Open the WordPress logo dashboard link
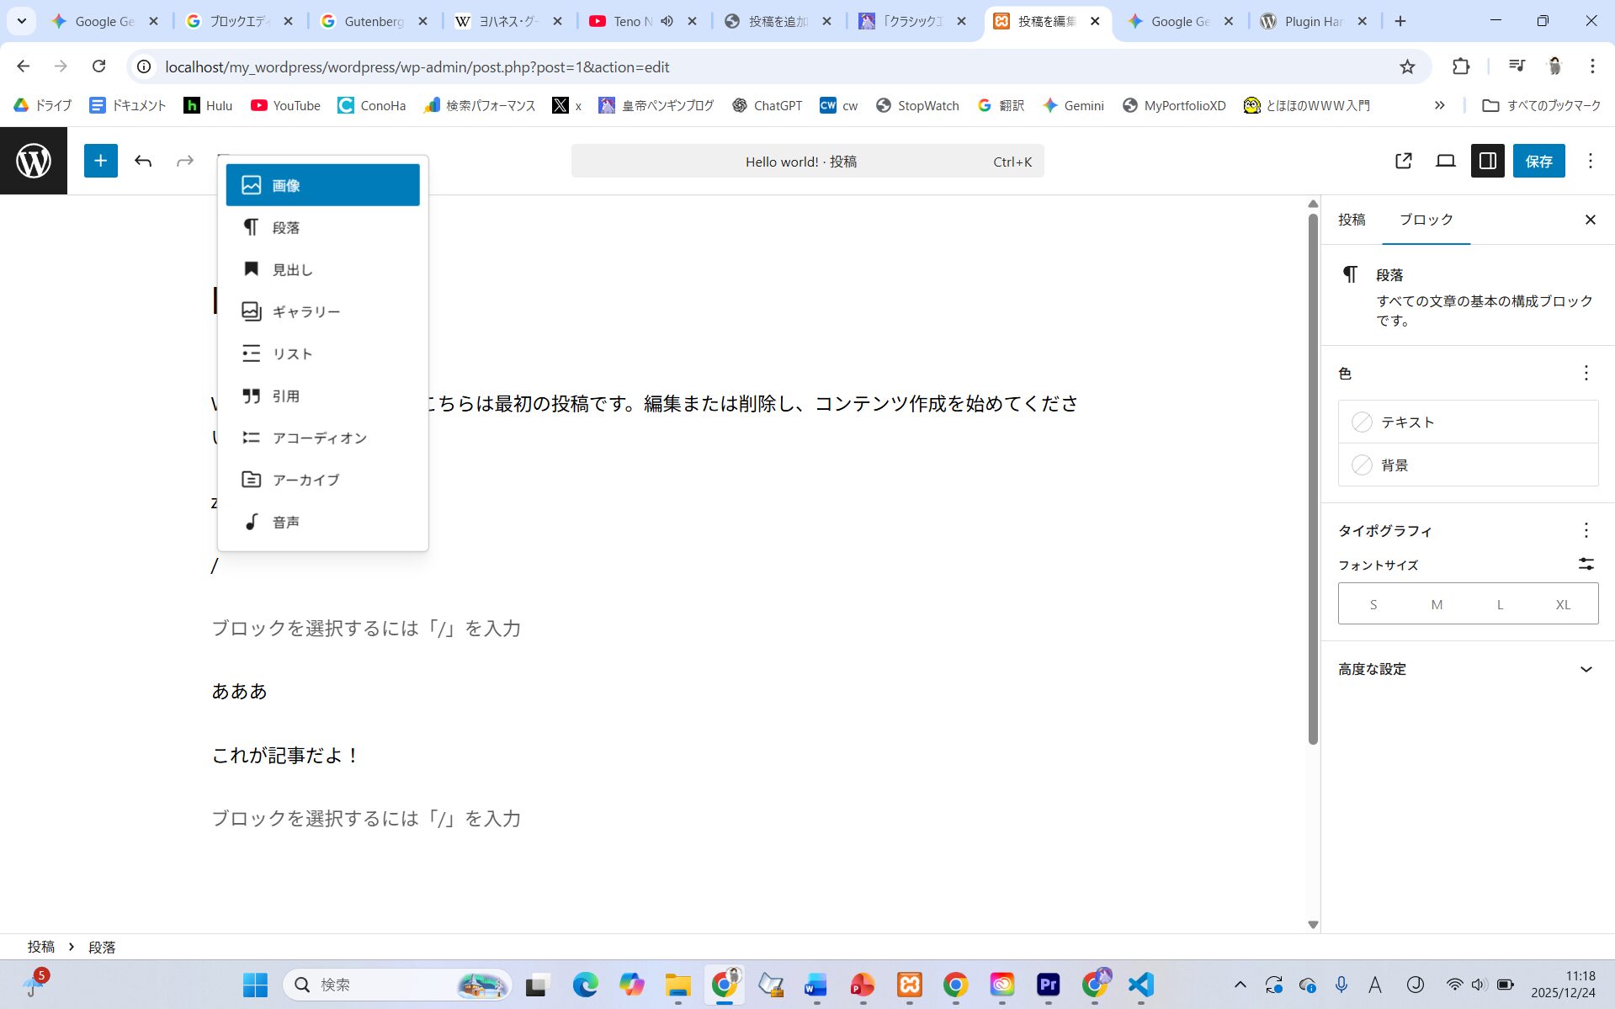 (x=34, y=161)
